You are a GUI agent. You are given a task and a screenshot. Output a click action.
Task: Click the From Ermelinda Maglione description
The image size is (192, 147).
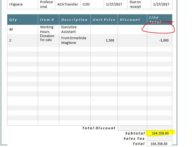pyautogui.click(x=74, y=40)
